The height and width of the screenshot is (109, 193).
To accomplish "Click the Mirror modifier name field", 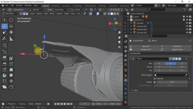I will [152, 59].
